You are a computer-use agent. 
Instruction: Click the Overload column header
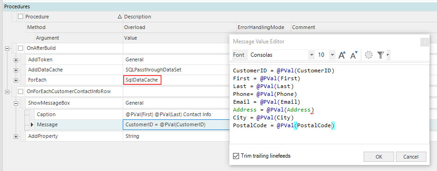(180, 27)
